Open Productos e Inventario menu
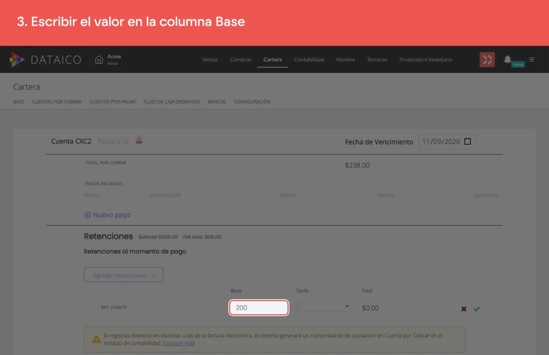The width and height of the screenshot is (549, 355). click(426, 60)
